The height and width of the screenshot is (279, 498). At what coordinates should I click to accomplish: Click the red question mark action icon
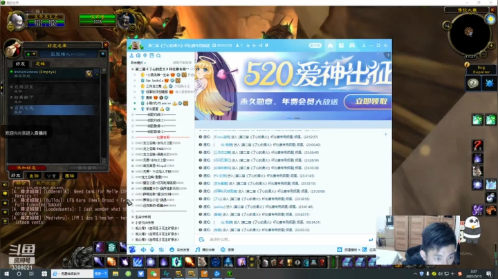tap(477, 145)
